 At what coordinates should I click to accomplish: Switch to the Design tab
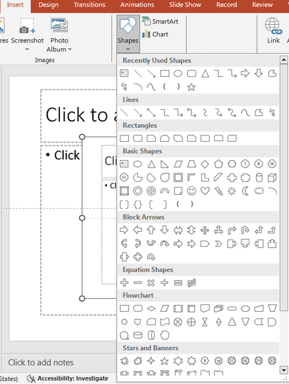click(x=49, y=5)
